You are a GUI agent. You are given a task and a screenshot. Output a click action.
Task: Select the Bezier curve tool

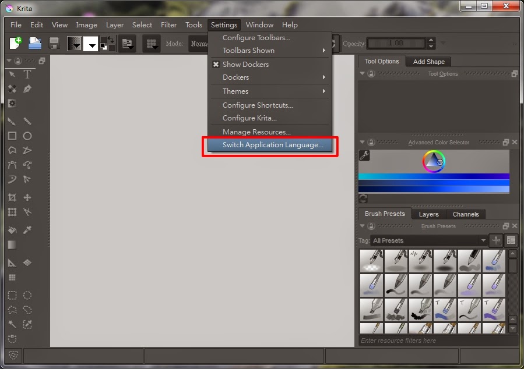[12, 165]
